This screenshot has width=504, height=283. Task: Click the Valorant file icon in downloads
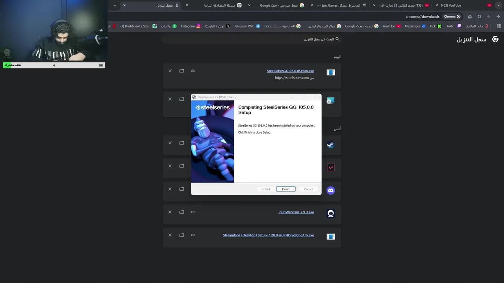click(330, 167)
